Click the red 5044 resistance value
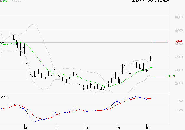The width and height of the screenshot is (185, 130). point(179,41)
